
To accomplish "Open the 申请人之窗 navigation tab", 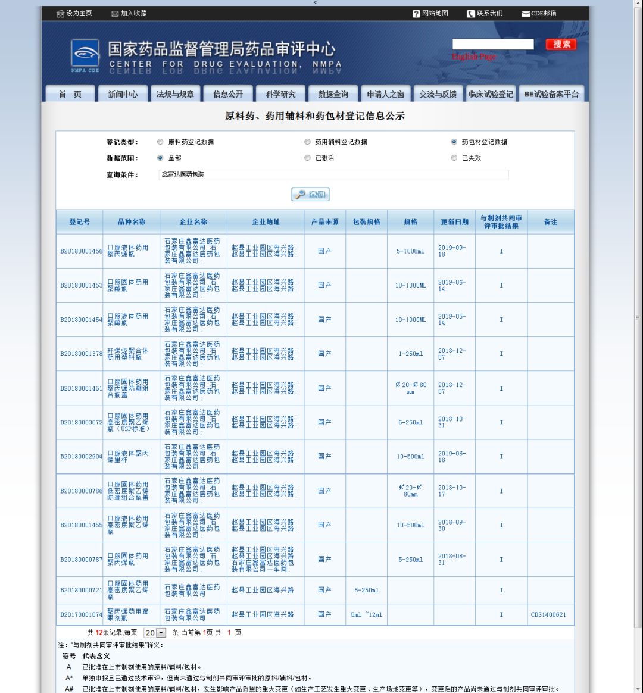I will pyautogui.click(x=386, y=93).
